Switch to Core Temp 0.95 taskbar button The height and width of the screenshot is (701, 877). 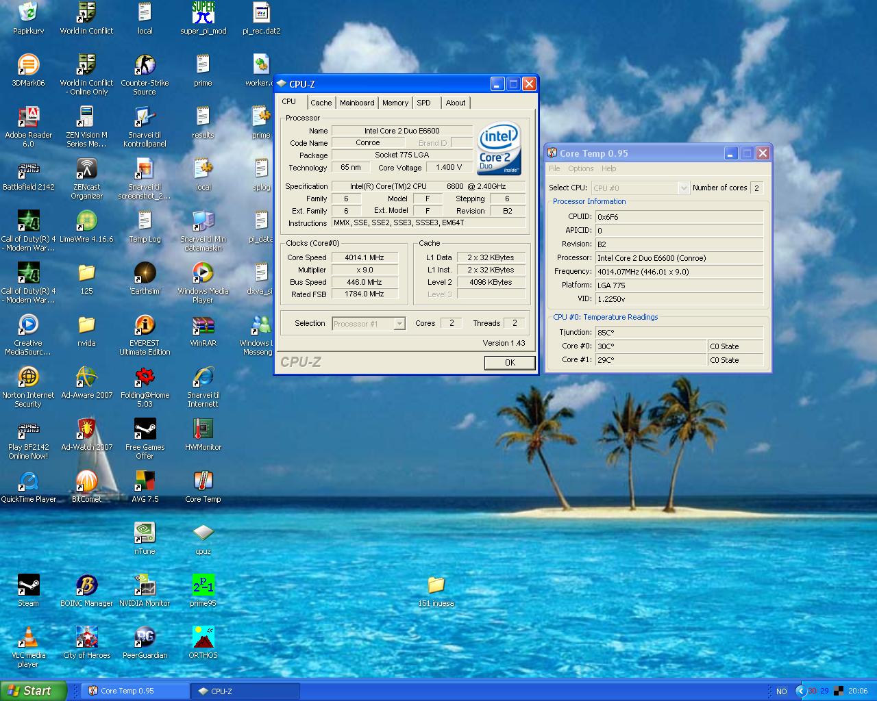[x=136, y=691]
